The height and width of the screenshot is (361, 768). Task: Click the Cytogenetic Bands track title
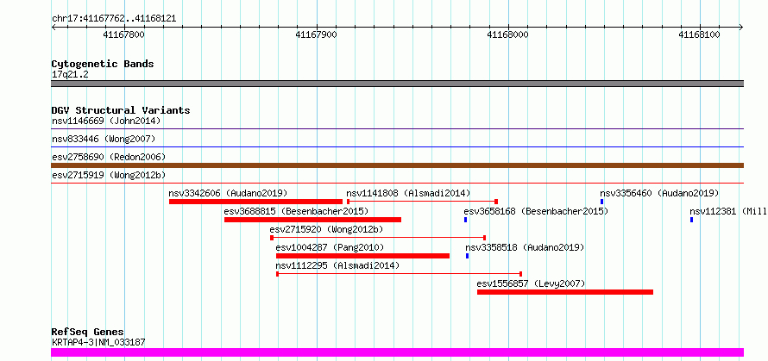(103, 64)
